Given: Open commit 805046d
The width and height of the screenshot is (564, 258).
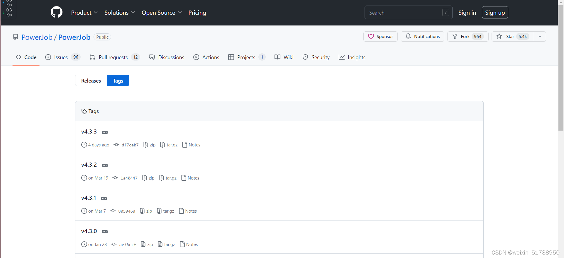Looking at the screenshot, I should click(123, 211).
